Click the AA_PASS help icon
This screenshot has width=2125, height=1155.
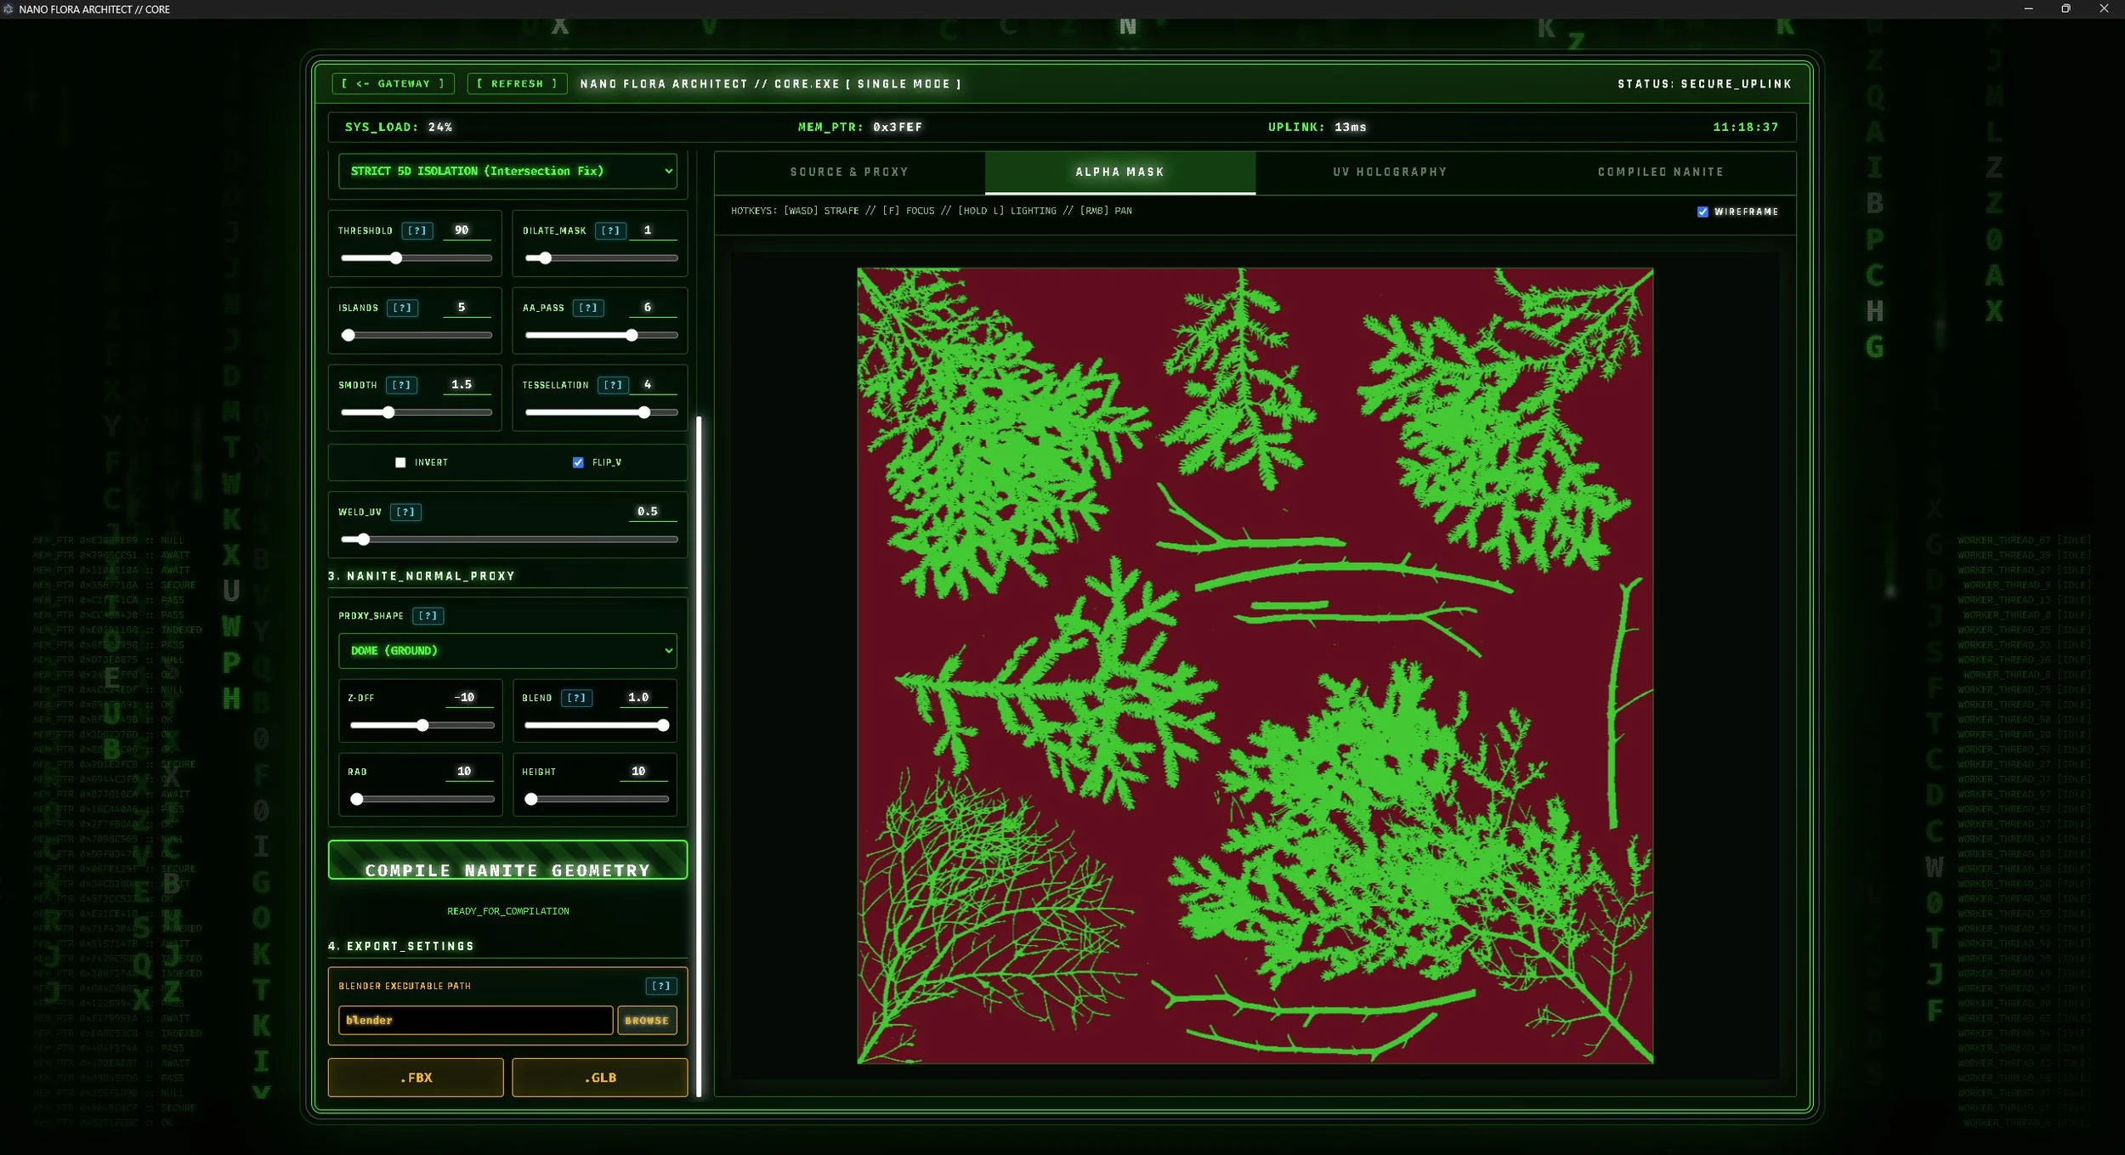pos(587,308)
